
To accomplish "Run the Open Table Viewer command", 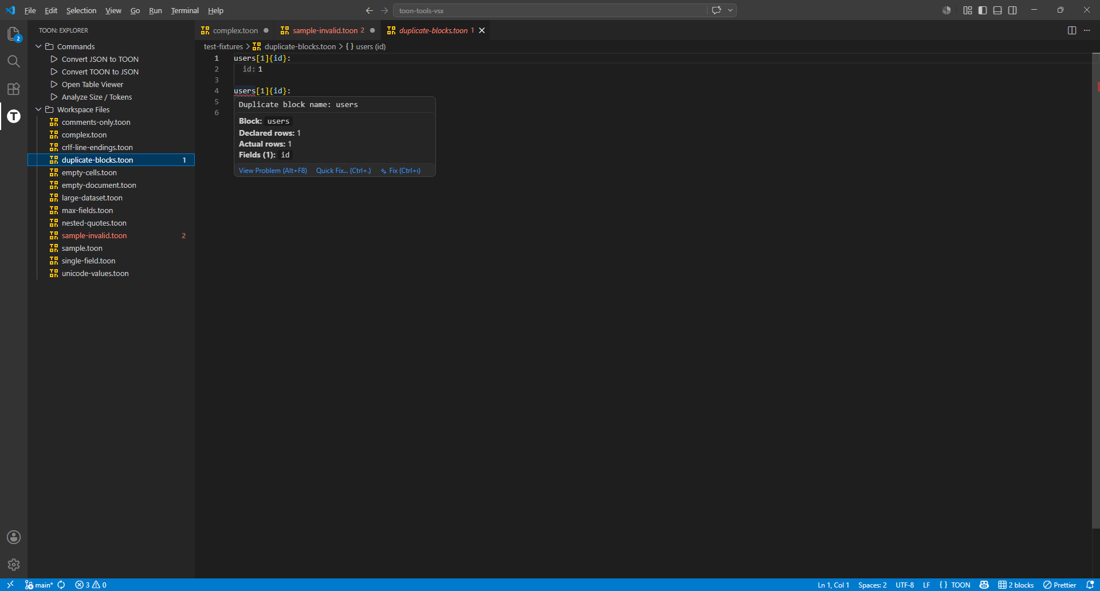I will (92, 84).
